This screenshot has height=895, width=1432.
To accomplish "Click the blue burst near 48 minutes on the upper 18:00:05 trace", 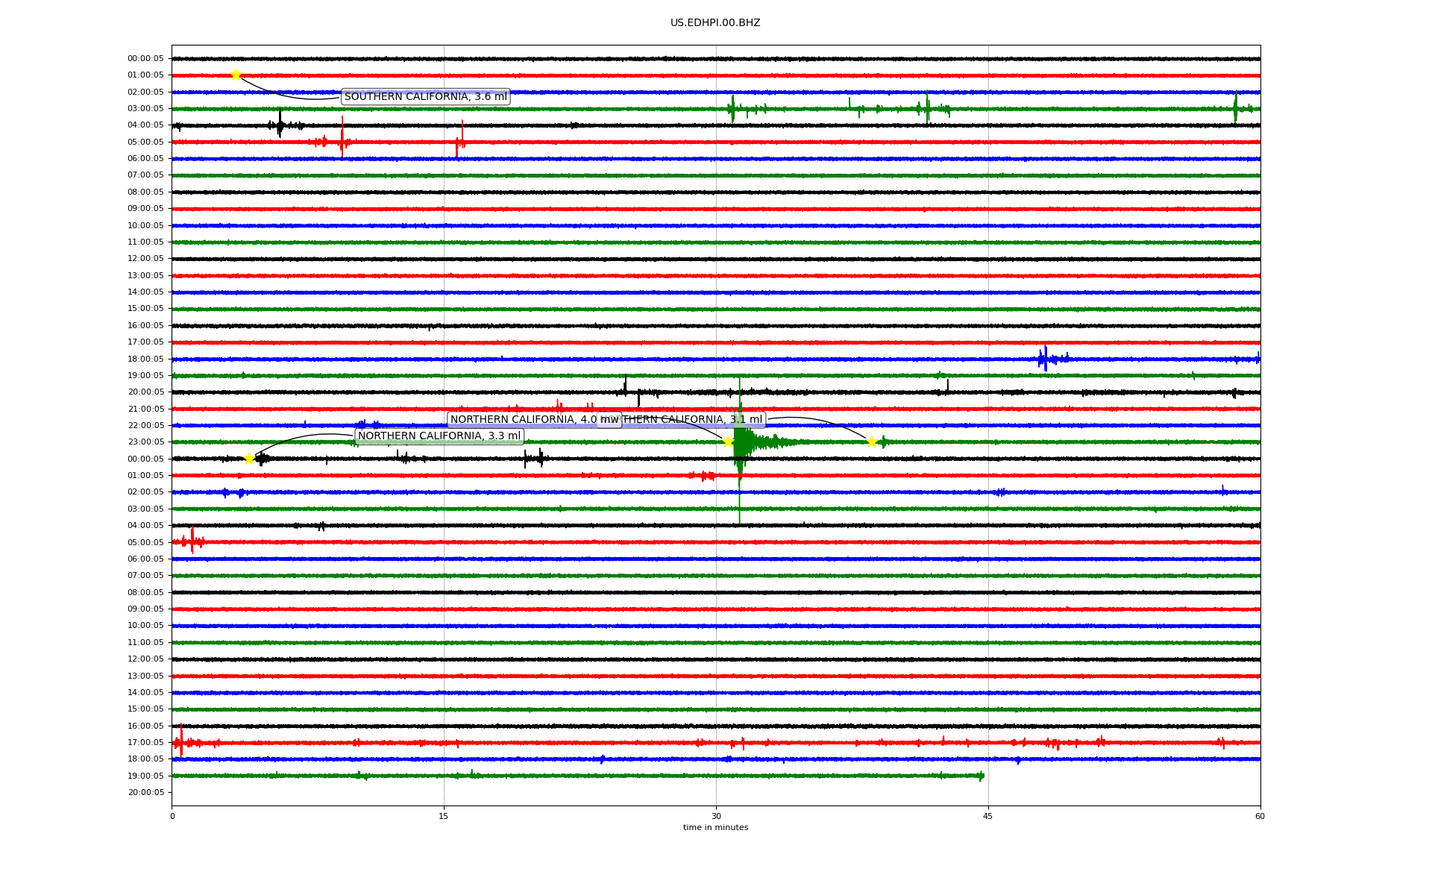I will point(1046,359).
